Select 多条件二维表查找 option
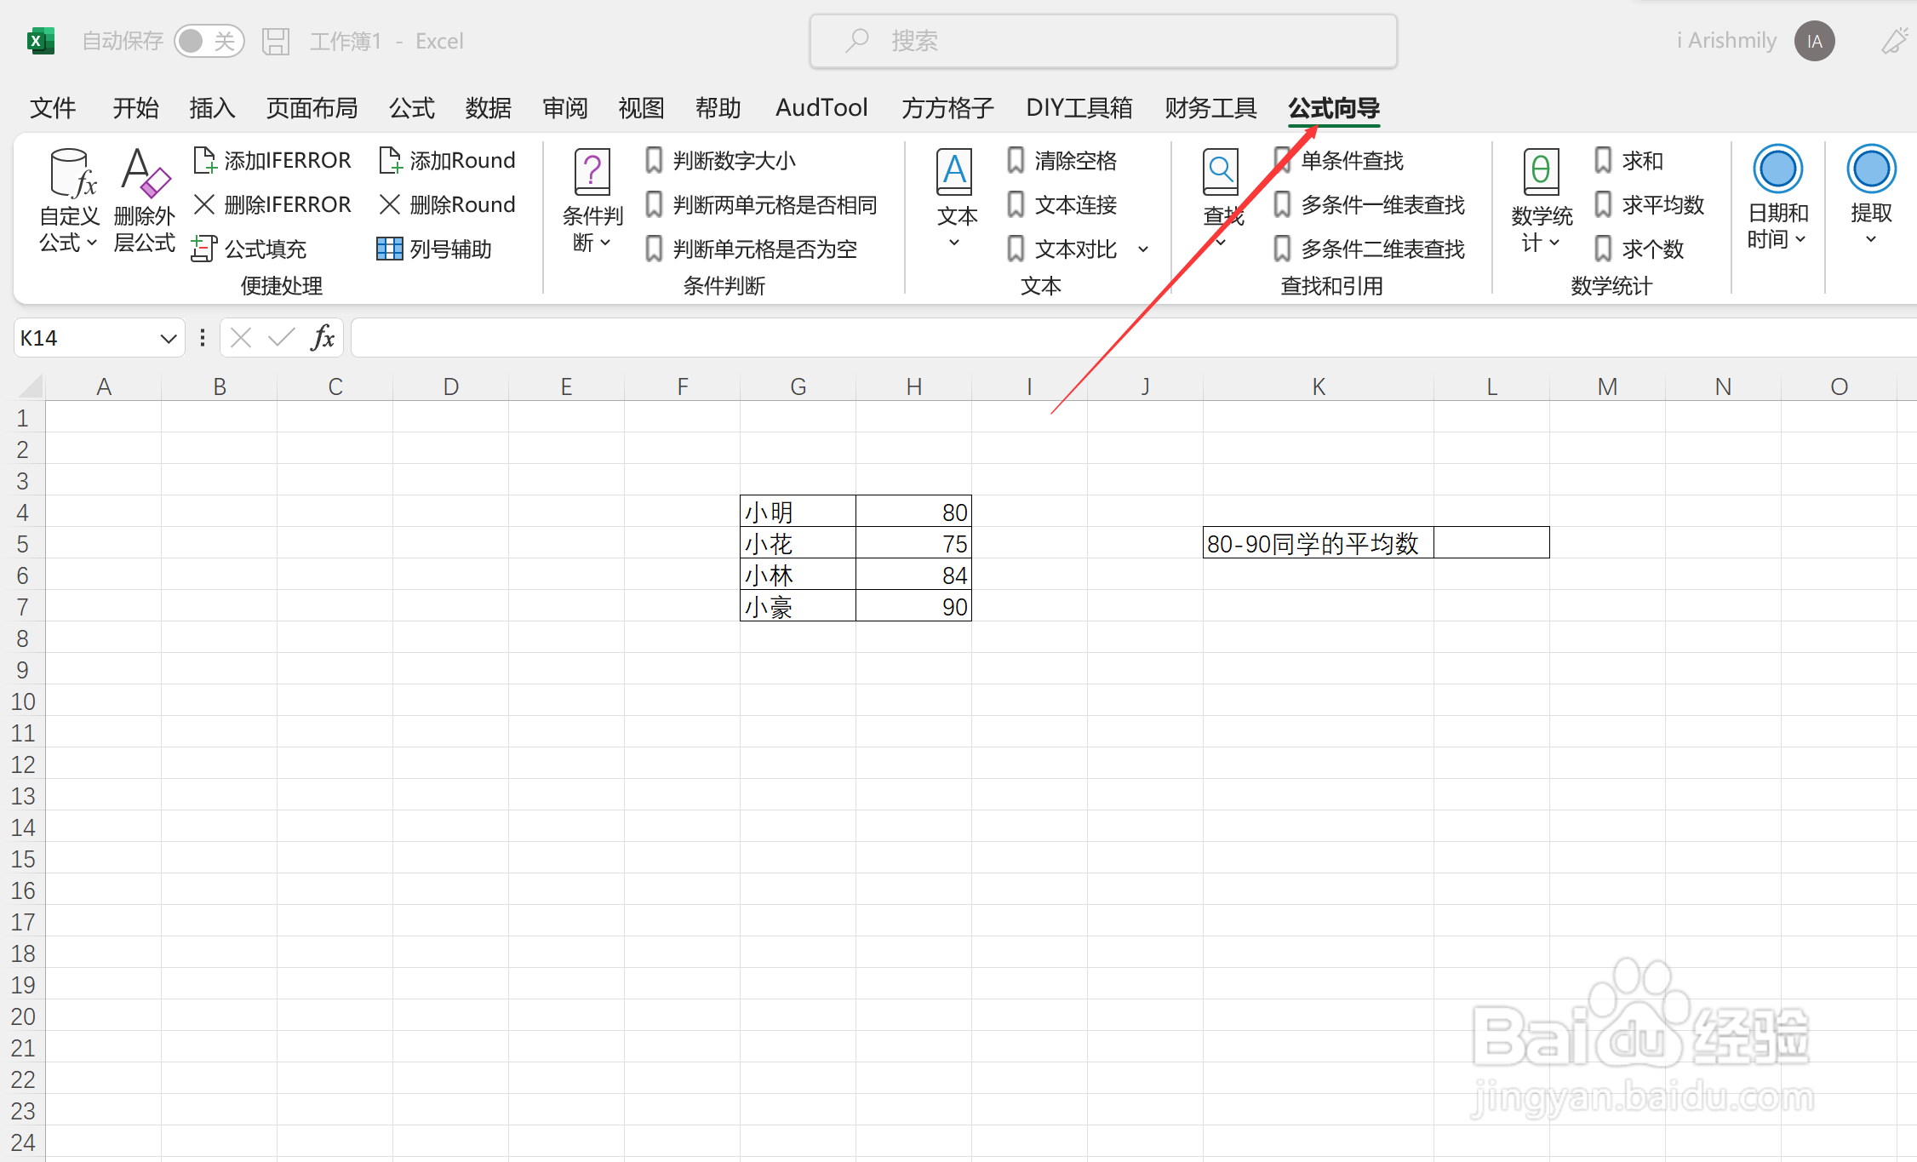This screenshot has width=1917, height=1162. [1370, 249]
